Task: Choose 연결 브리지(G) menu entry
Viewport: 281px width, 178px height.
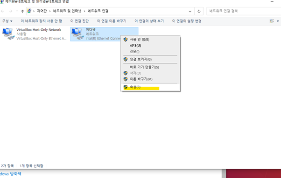Action: tap(150, 59)
